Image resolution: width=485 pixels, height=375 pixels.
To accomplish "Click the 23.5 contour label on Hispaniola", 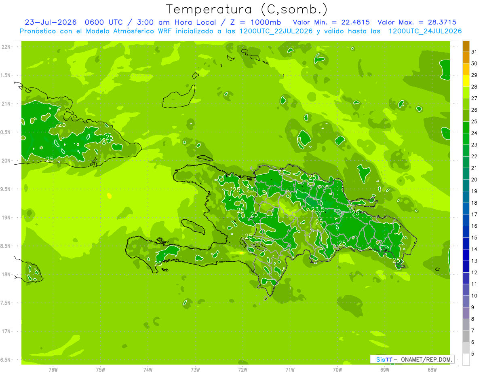I will pyautogui.click(x=318, y=209).
